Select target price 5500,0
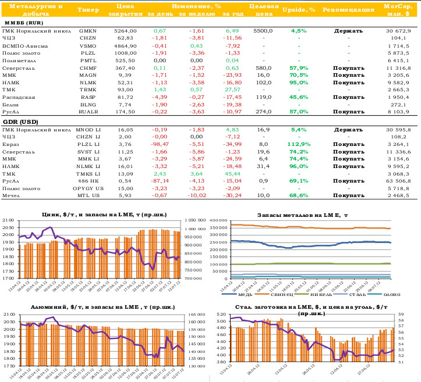The image size is (421, 382). point(263,31)
